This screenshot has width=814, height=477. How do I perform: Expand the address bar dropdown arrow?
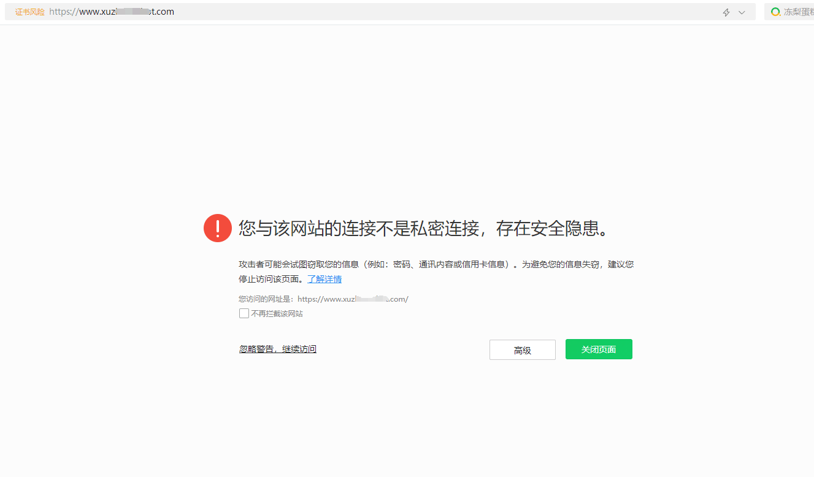pyautogui.click(x=742, y=12)
